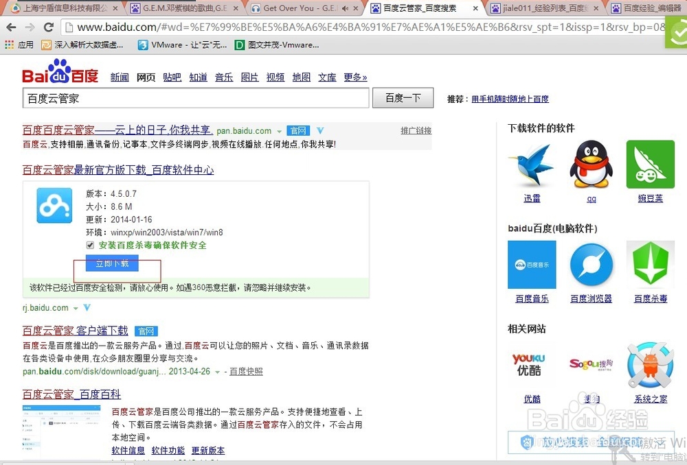The image size is (687, 465).
Task: Open the 百度浏览器 icon
Action: pos(591,265)
